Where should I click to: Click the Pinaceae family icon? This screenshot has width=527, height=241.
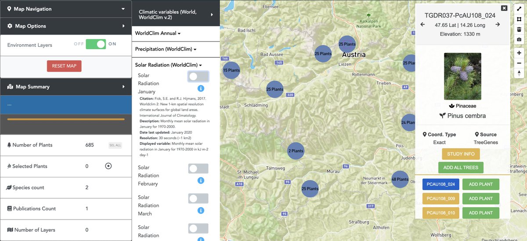(x=452, y=106)
